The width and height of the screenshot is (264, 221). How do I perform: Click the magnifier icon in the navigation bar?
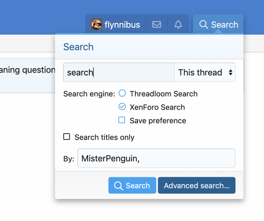[x=203, y=25]
